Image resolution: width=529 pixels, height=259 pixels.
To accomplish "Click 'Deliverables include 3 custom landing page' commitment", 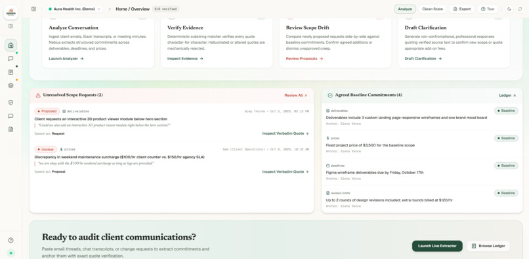I will coord(406,118).
